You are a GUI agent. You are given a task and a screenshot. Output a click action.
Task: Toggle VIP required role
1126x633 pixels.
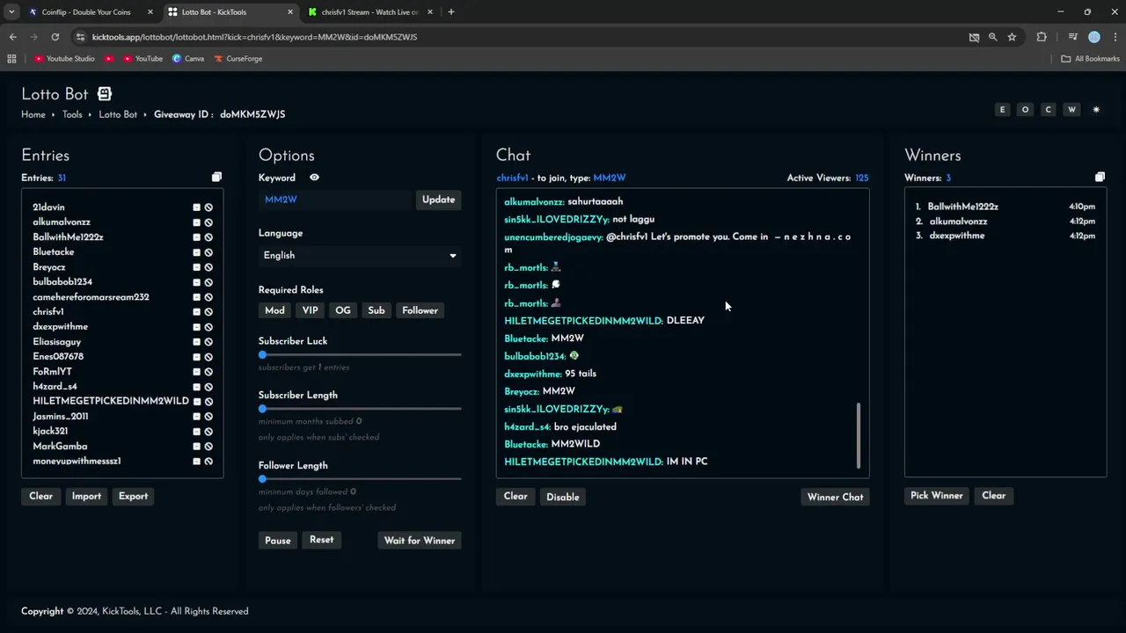(x=310, y=310)
